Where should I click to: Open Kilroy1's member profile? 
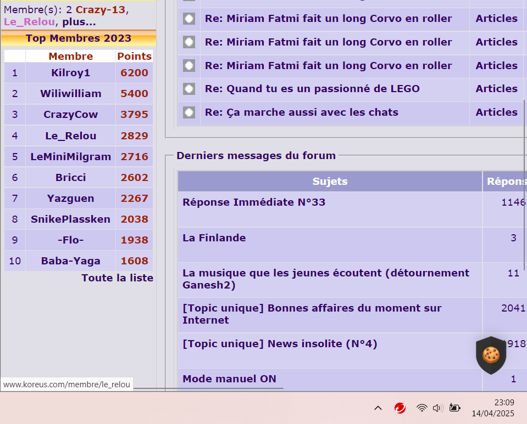tap(70, 73)
